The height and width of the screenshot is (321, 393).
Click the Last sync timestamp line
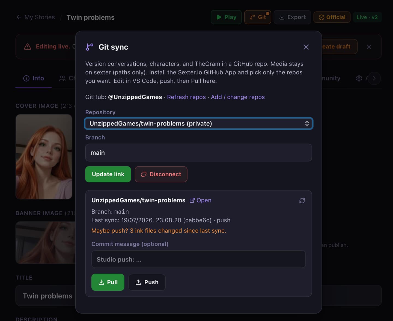(161, 220)
